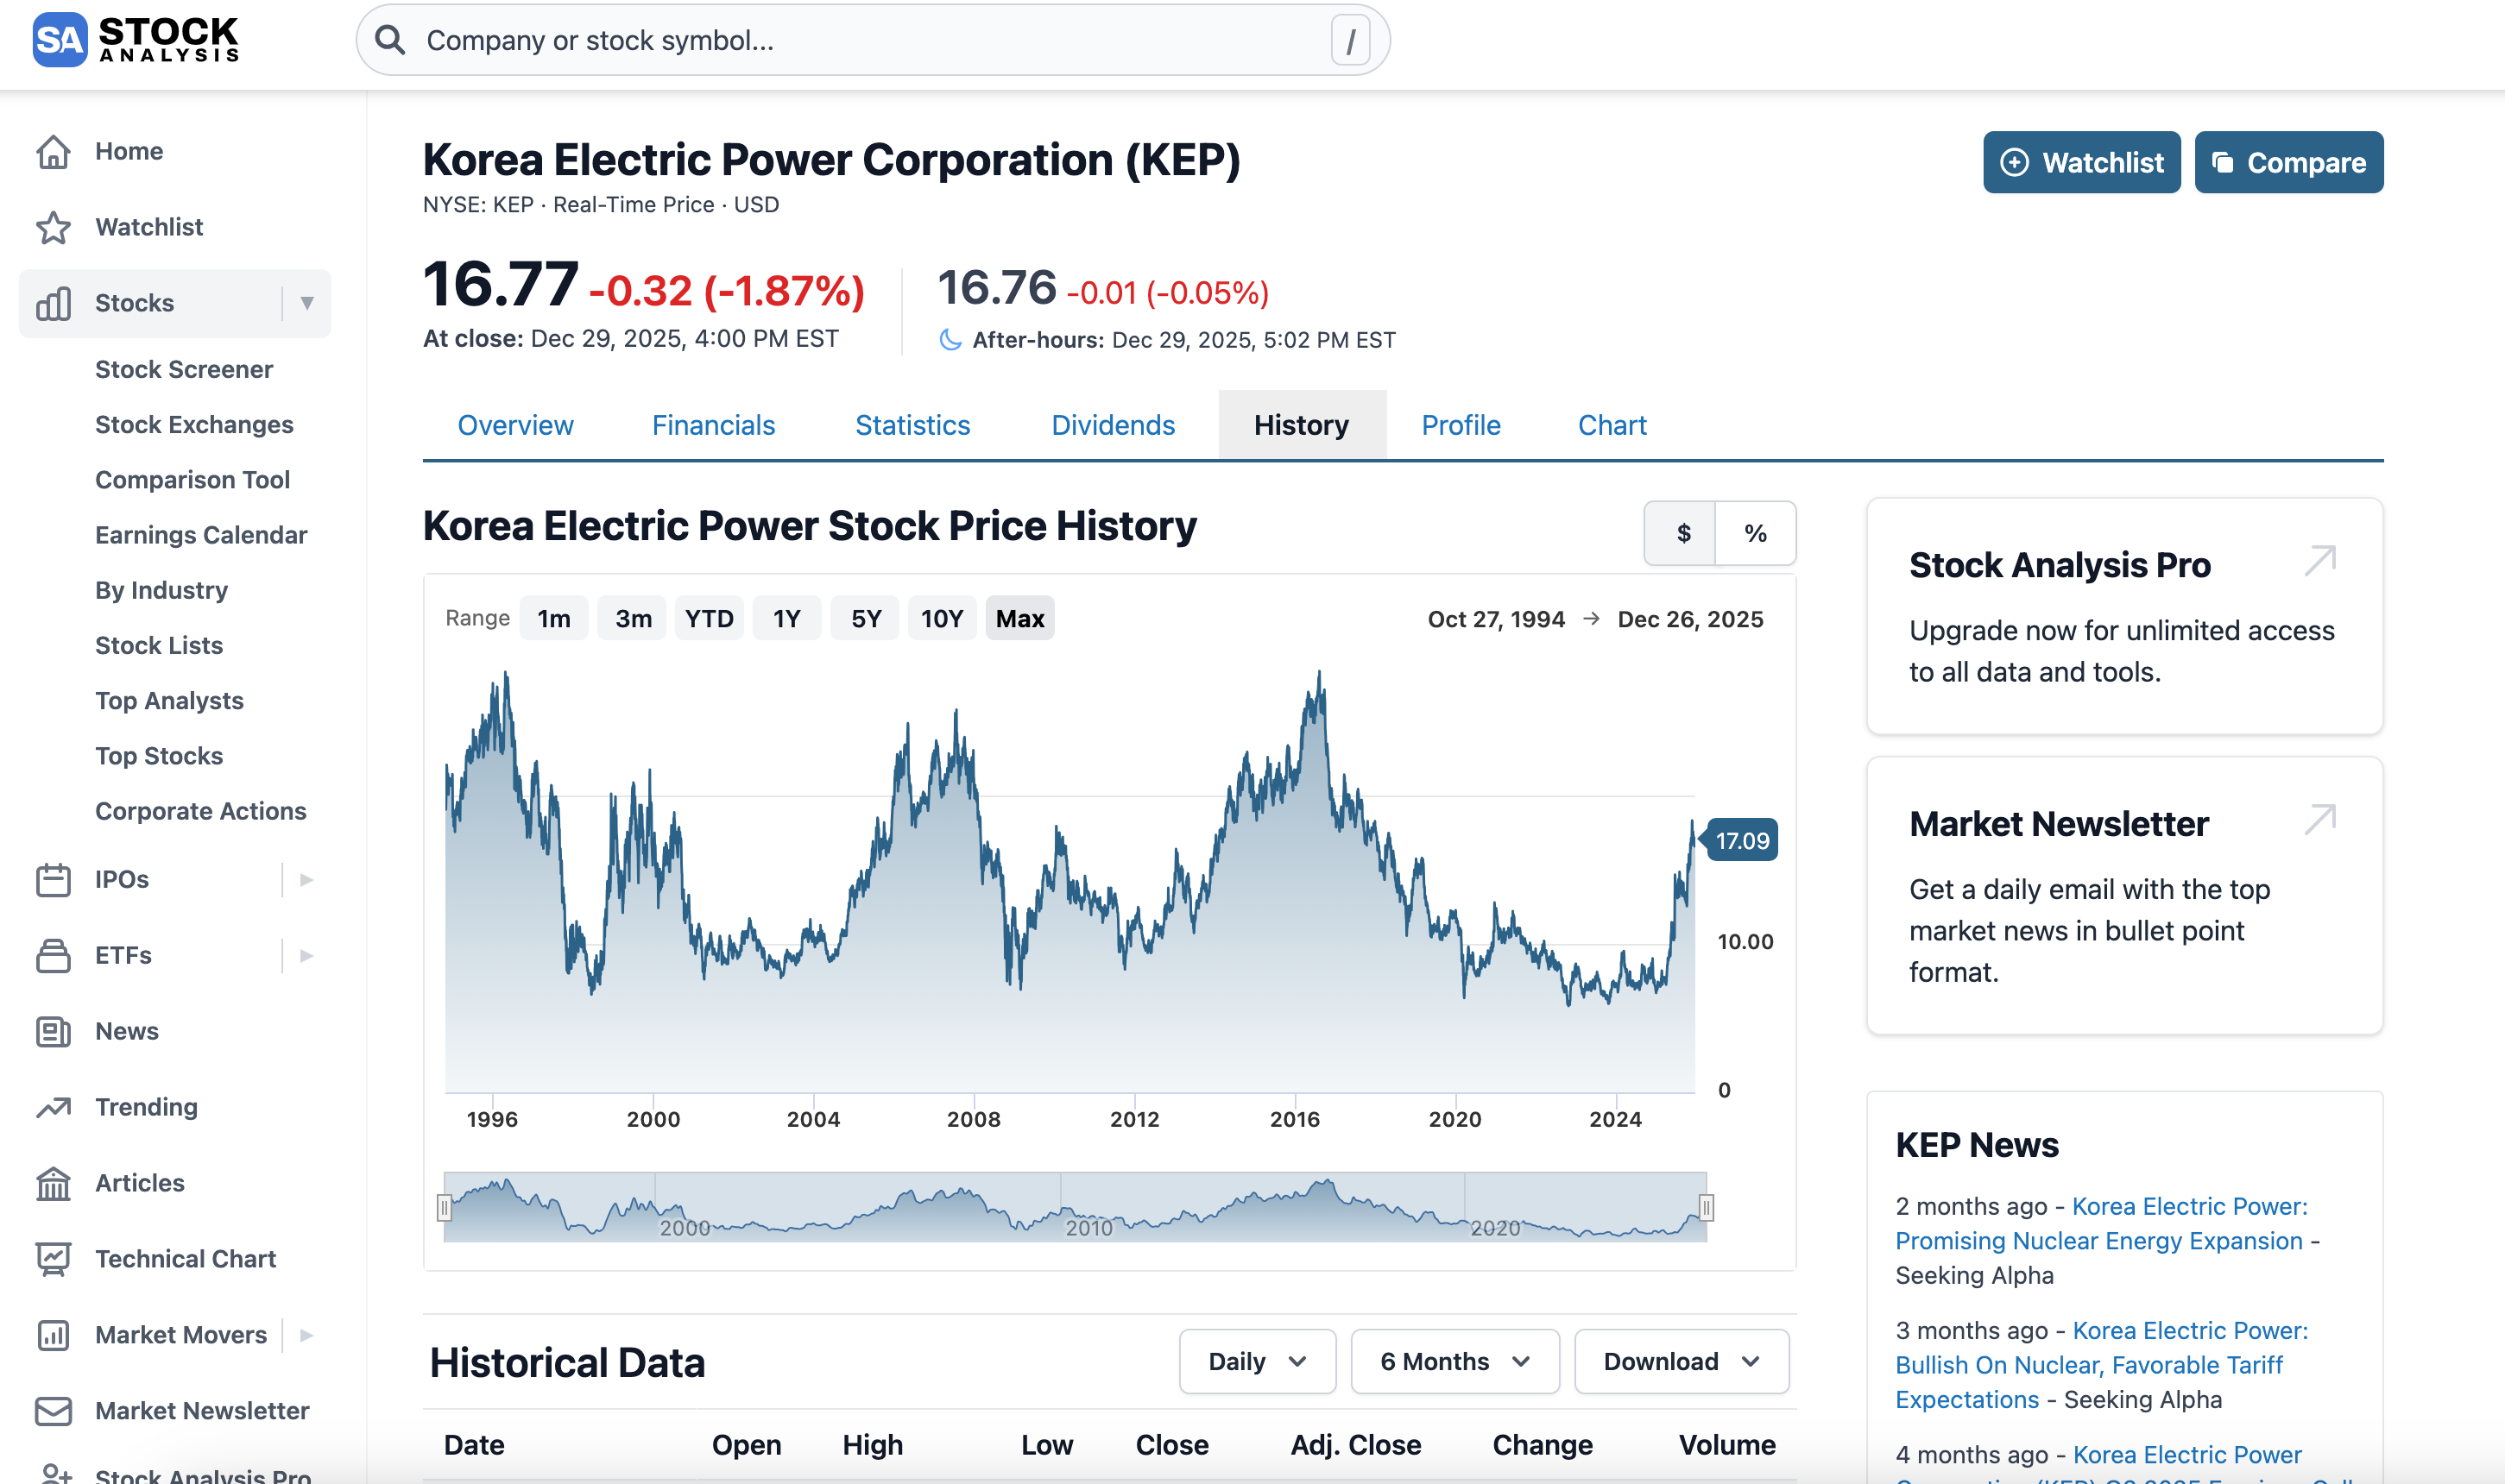Select the Trending arrow icon
This screenshot has height=1484, width=2505.
click(53, 1107)
